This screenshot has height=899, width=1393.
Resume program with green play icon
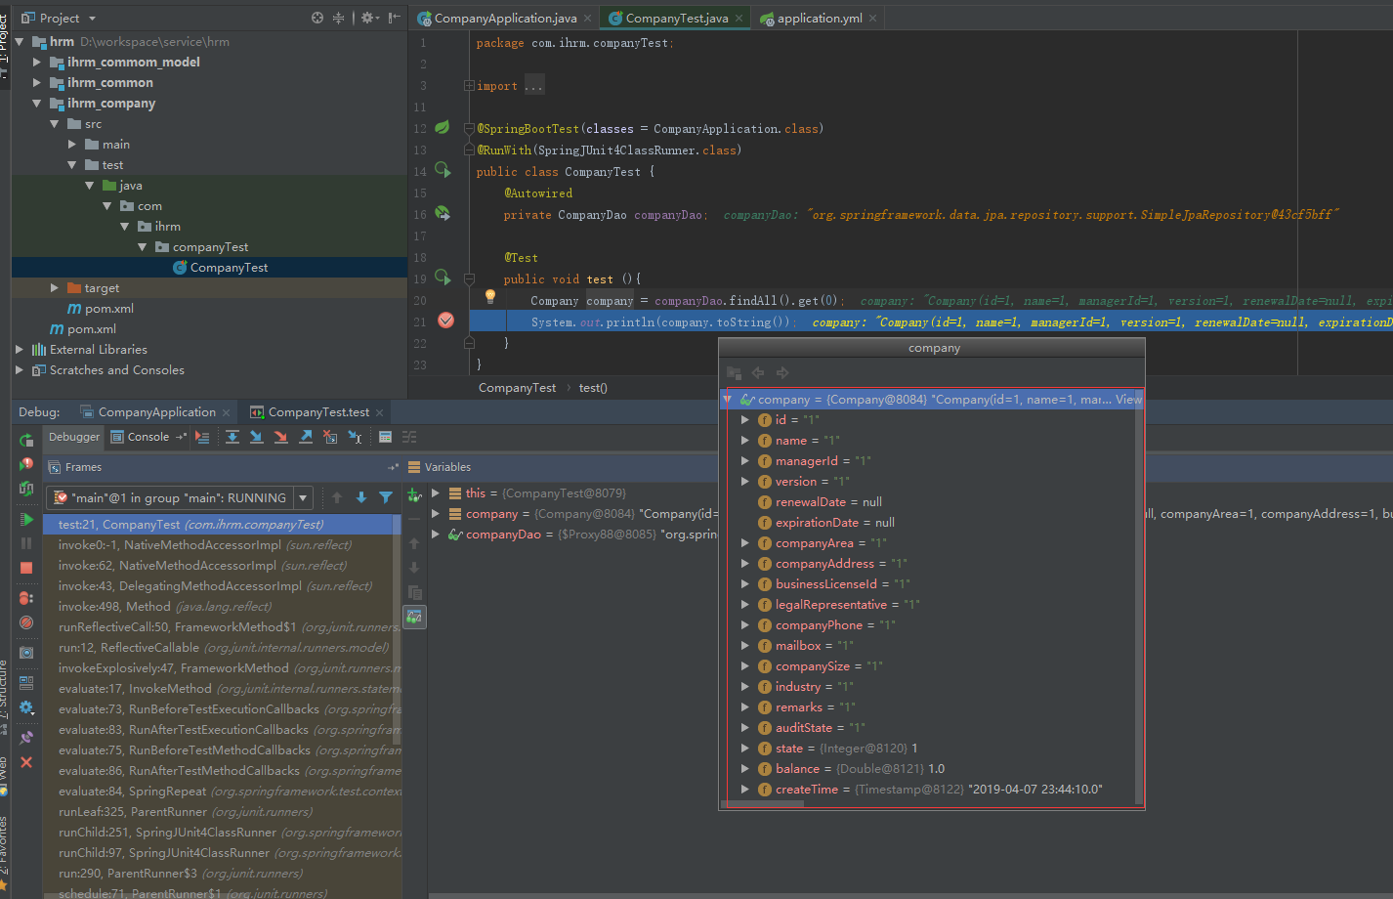coord(26,519)
